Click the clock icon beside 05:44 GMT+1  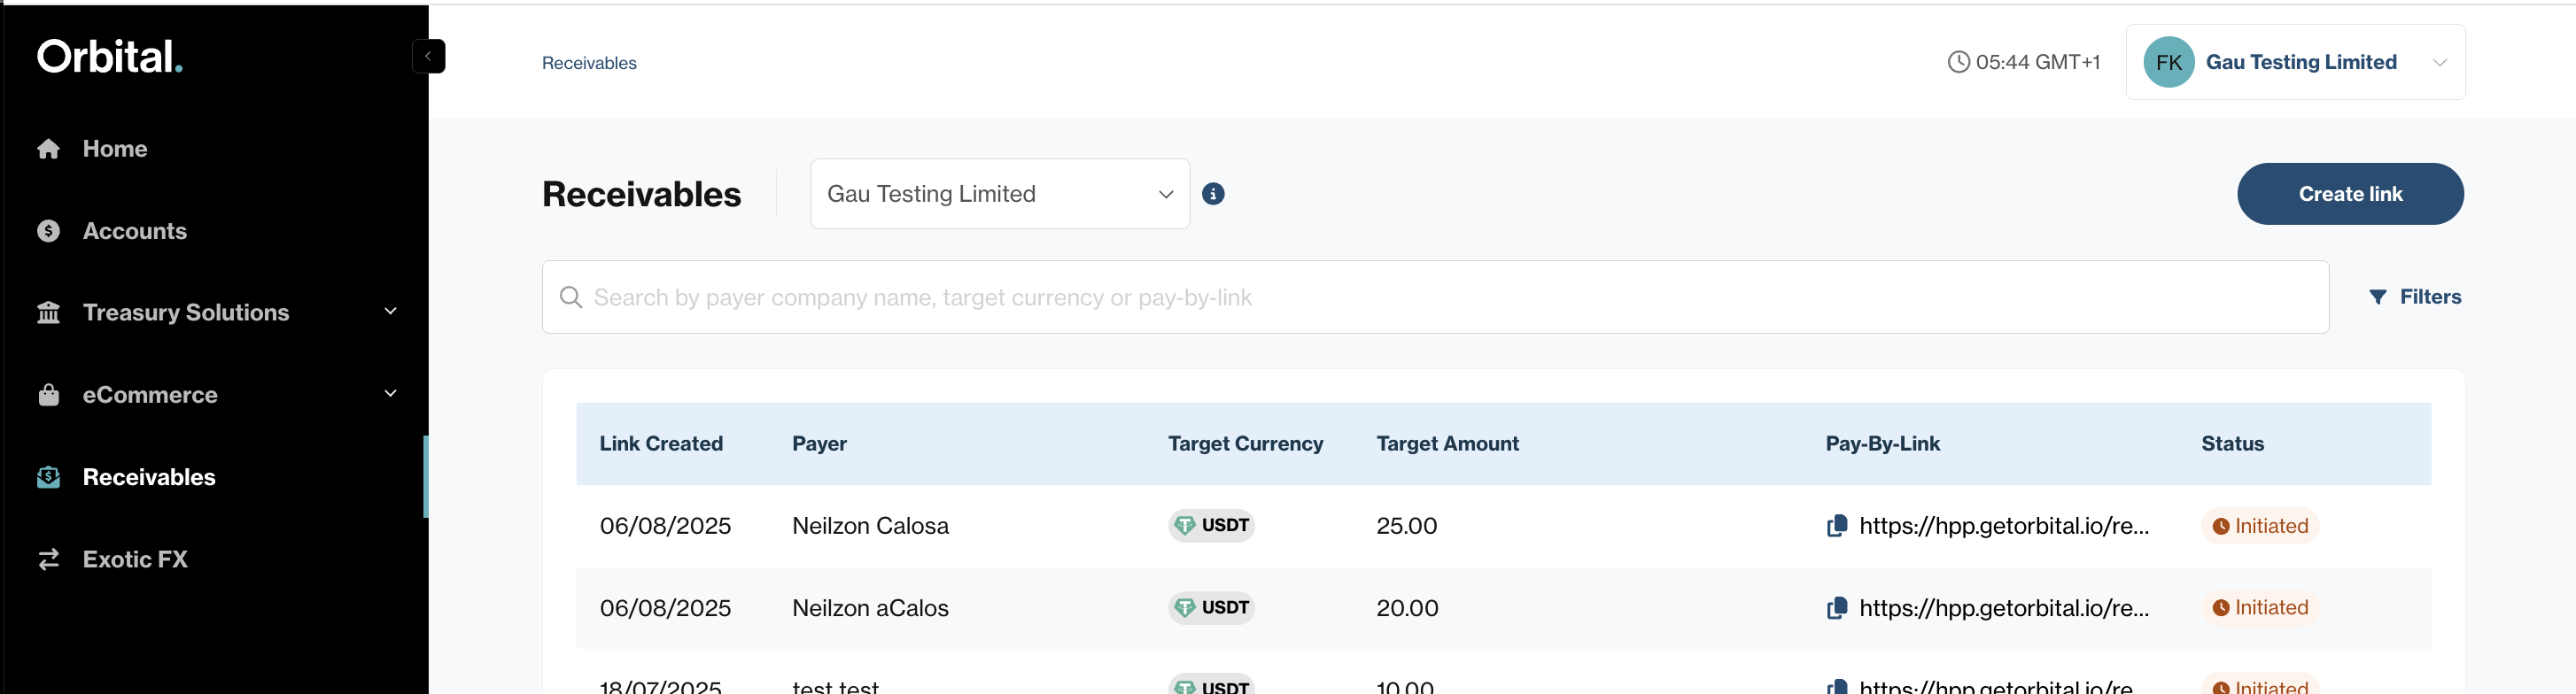pos(1958,62)
